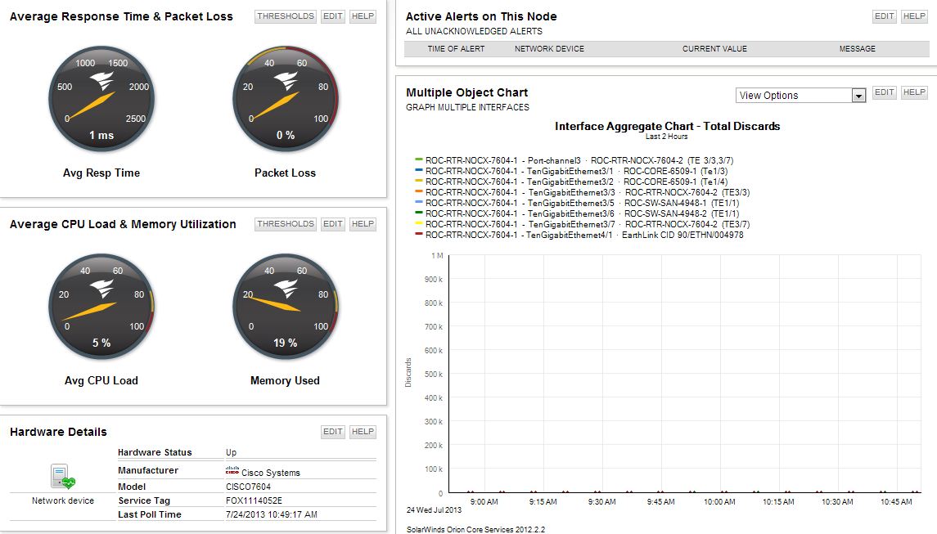The image size is (937, 534).
Task: Click the Avg CPU Load gauge
Action: 101,307
